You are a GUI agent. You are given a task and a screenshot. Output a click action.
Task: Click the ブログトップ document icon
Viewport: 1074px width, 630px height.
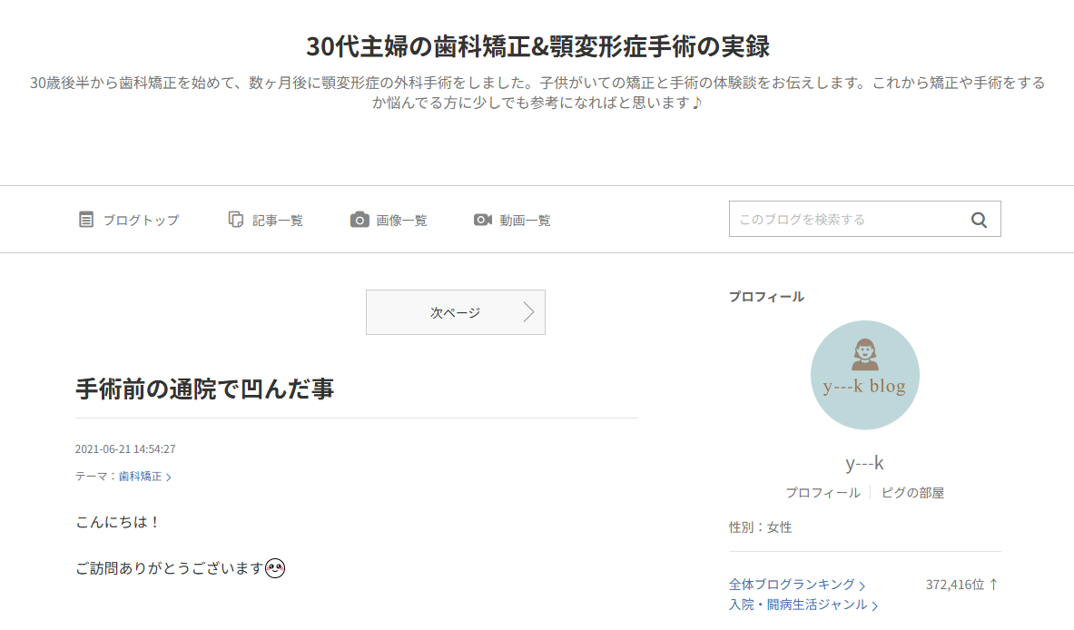[87, 219]
